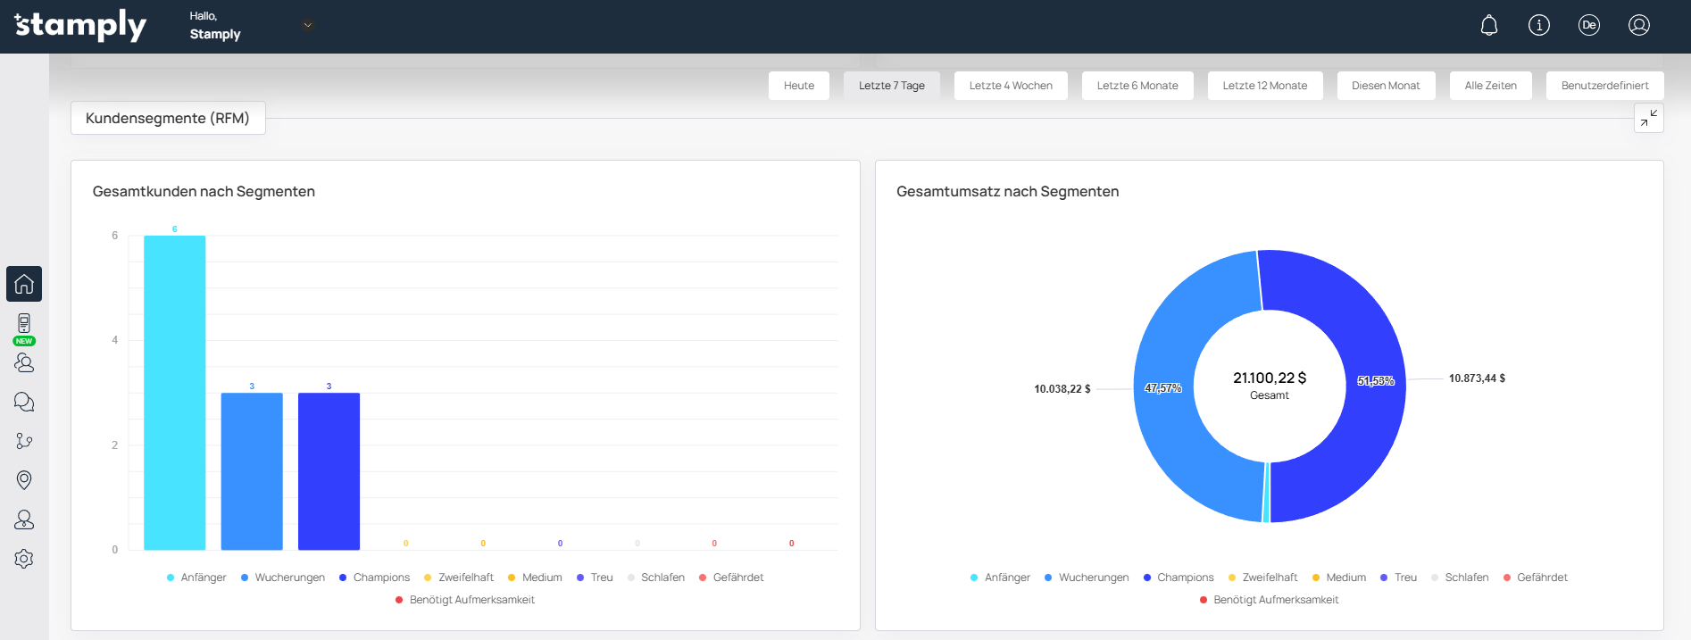The image size is (1691, 640).
Task: Expand the Stamply account dropdown arrow
Action: 308,25
